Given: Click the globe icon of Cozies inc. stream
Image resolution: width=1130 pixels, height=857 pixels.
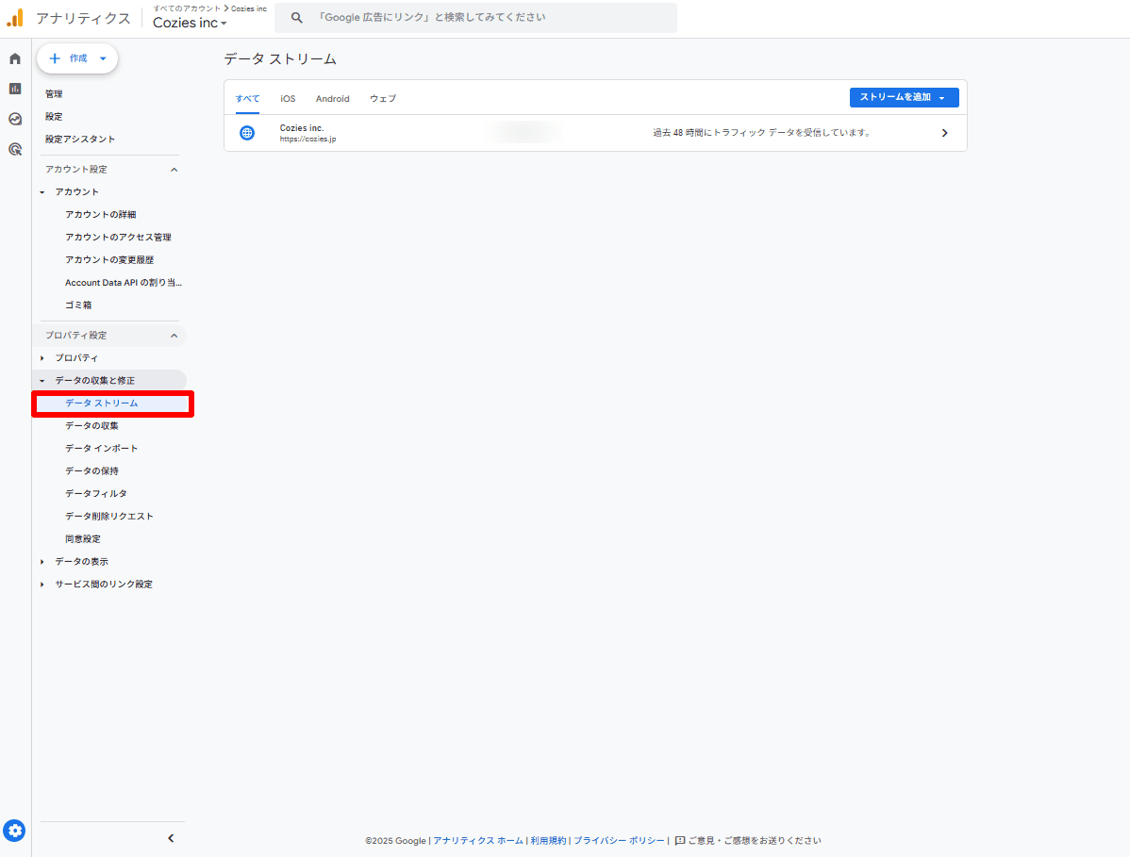Looking at the screenshot, I should click(247, 133).
